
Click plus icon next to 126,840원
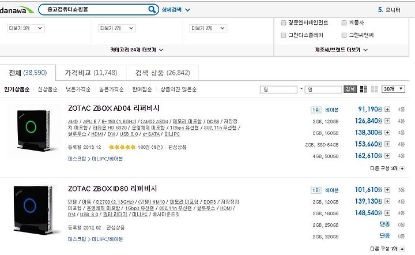387,121
